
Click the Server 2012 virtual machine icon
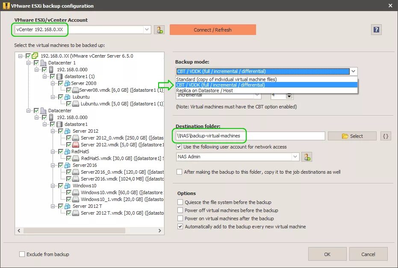(x=67, y=131)
